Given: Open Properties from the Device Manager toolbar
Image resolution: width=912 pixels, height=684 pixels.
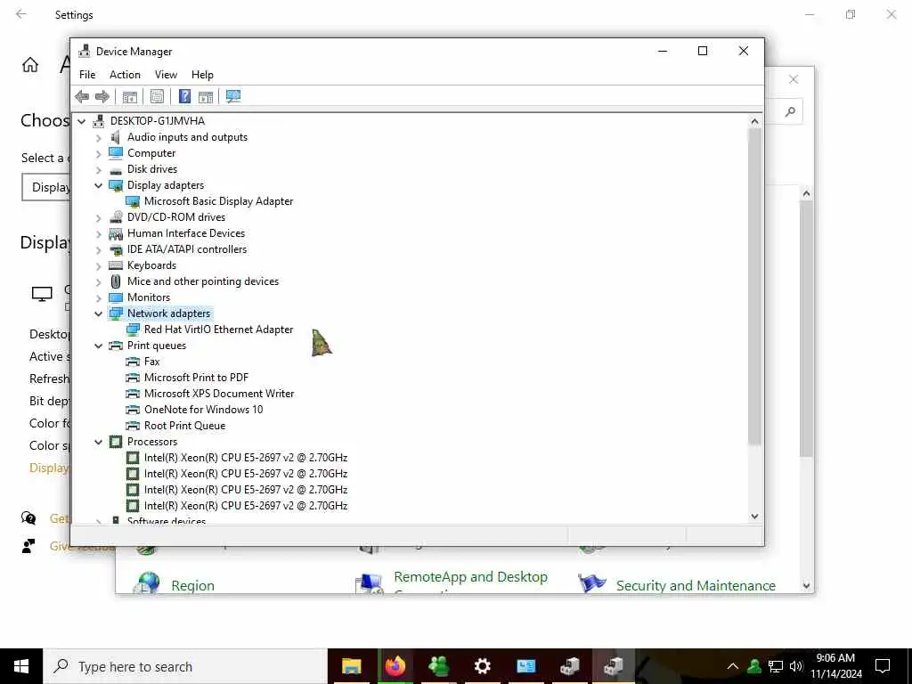Looking at the screenshot, I should click(x=157, y=96).
